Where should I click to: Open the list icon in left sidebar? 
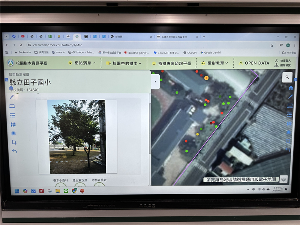tap(12, 115)
